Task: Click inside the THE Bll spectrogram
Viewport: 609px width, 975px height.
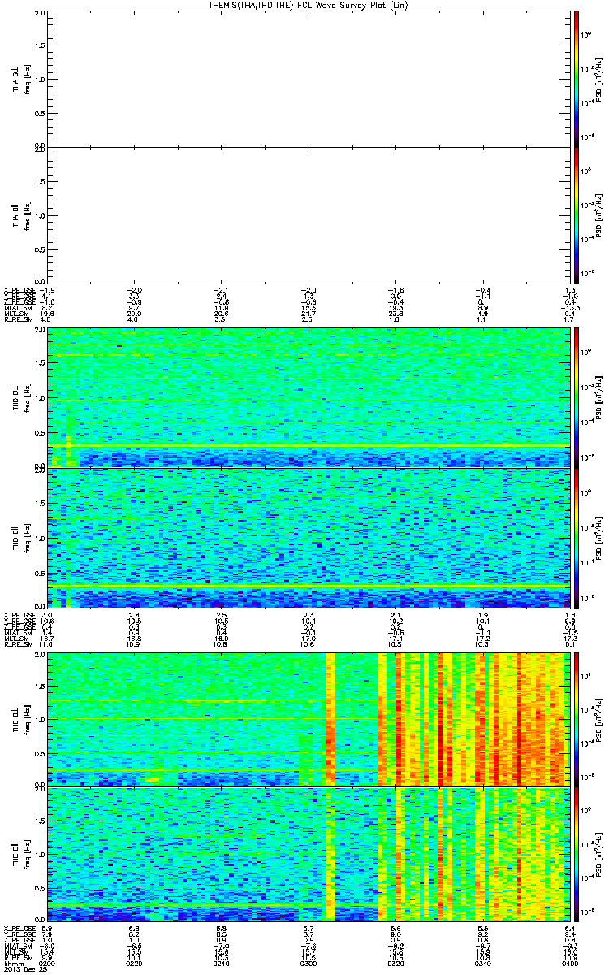Action: (309, 856)
